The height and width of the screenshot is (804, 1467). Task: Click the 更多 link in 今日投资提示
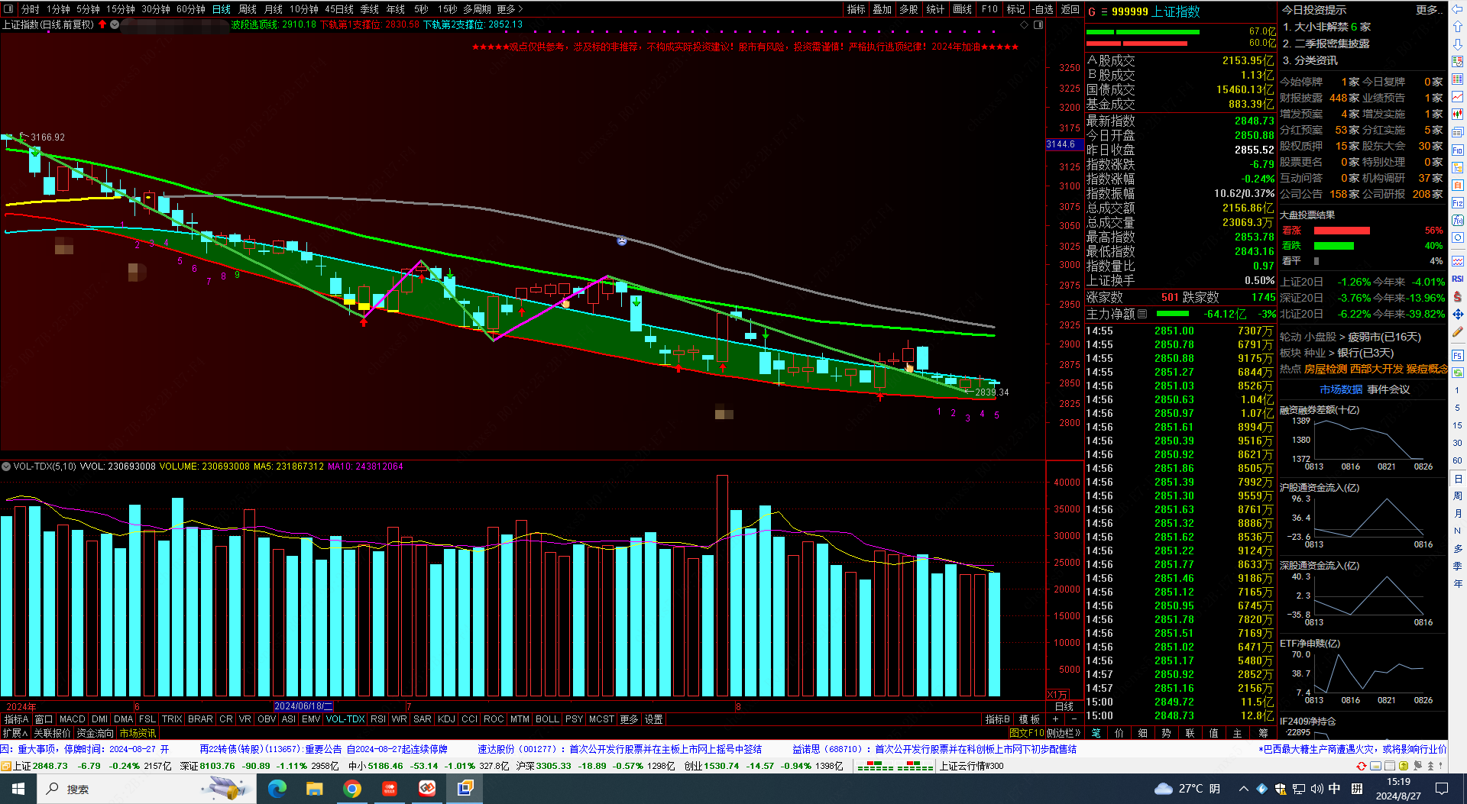tap(1428, 10)
